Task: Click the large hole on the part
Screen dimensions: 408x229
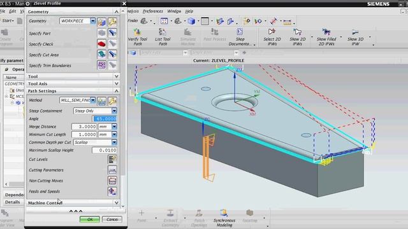Action: (235, 102)
